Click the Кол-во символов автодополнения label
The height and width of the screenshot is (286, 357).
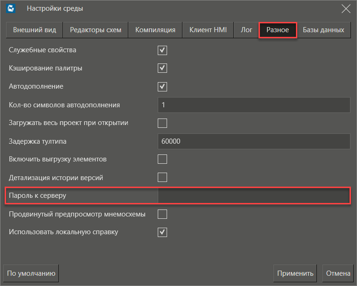pos(64,105)
